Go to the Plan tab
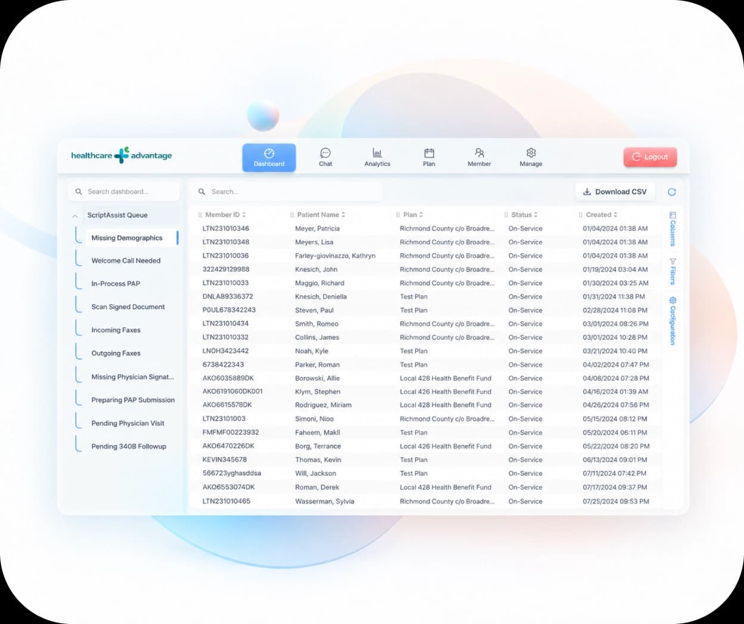The height and width of the screenshot is (624, 744). 429,158
